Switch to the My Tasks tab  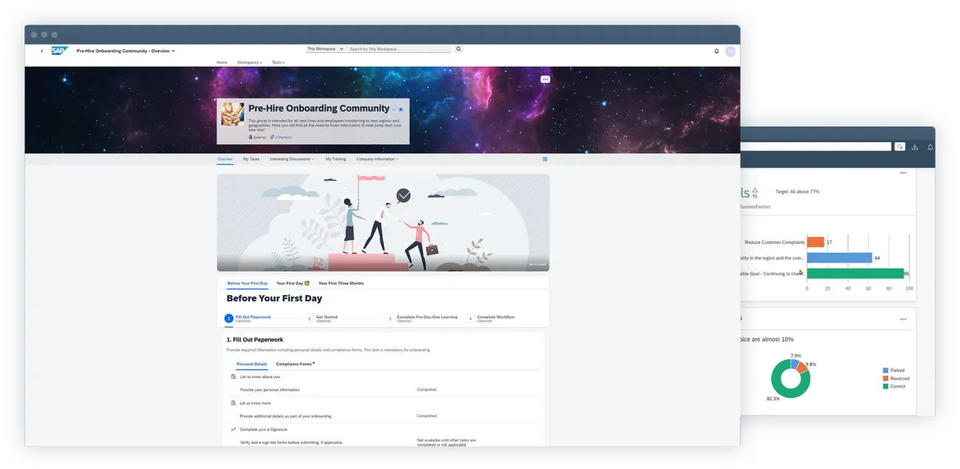251,159
